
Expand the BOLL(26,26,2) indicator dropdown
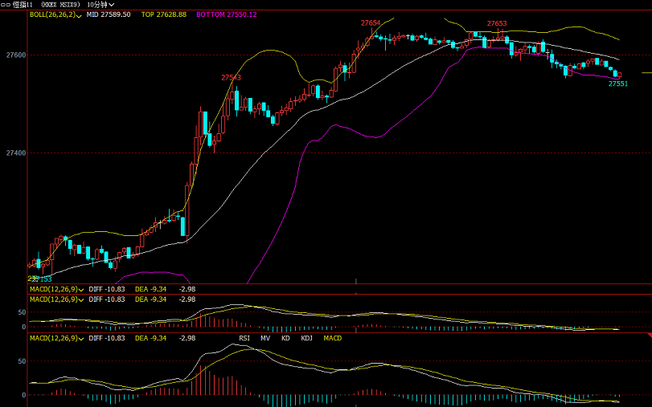[55, 14]
